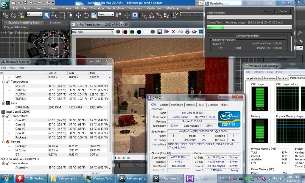
Task: Open the load image folder icon in frame buffer
Action: 166,32
